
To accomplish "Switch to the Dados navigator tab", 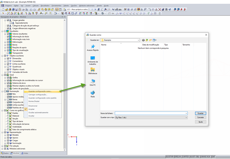I will pos(5,153).
